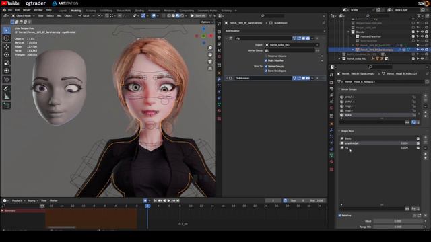Screen dimensions: 431x242
Task: Select the Select Box tool
Action: pos(7,30)
